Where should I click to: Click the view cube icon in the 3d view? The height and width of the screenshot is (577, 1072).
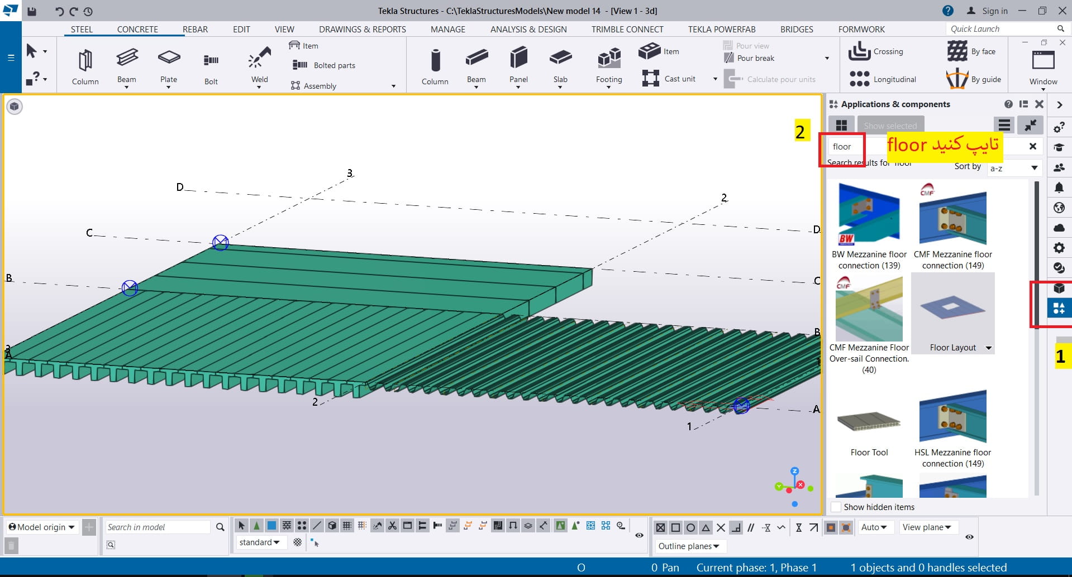[x=15, y=106]
